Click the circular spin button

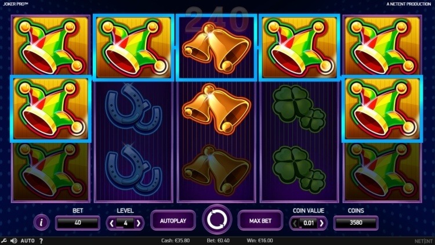(x=217, y=220)
